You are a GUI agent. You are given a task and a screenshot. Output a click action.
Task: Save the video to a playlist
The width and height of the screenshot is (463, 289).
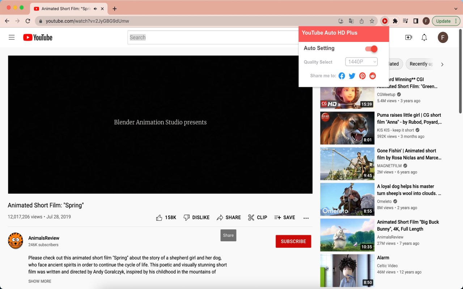click(285, 217)
